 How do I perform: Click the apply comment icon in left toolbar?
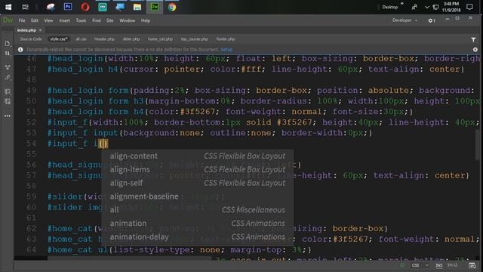click(8, 91)
